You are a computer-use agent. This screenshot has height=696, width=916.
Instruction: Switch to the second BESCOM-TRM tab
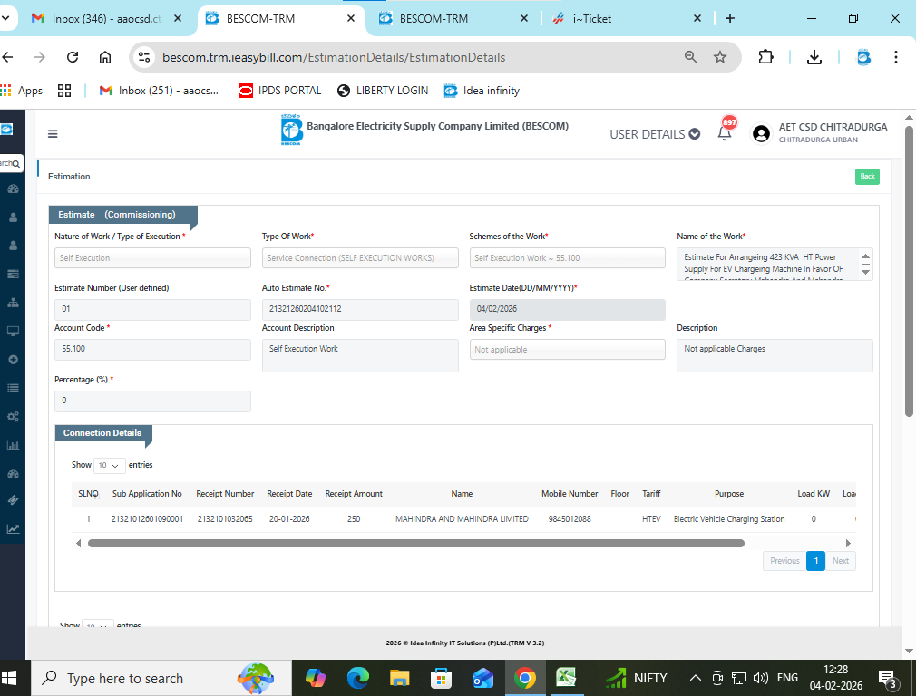pyautogui.click(x=453, y=19)
